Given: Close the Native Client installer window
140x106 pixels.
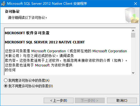Looking at the screenshot, I should [x=136, y=4].
